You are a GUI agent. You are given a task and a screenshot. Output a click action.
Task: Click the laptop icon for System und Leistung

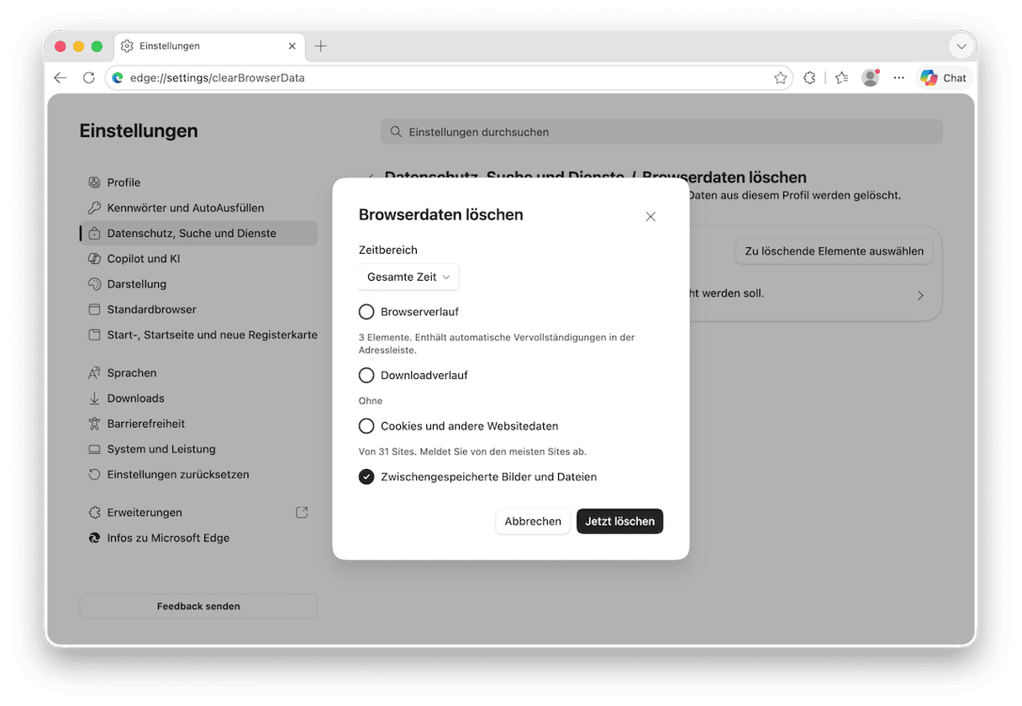94,449
